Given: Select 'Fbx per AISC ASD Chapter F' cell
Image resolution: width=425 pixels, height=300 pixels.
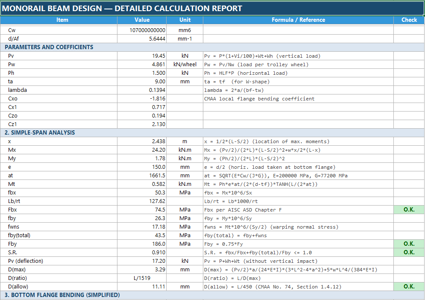Looking at the screenshot, I should [298, 210].
